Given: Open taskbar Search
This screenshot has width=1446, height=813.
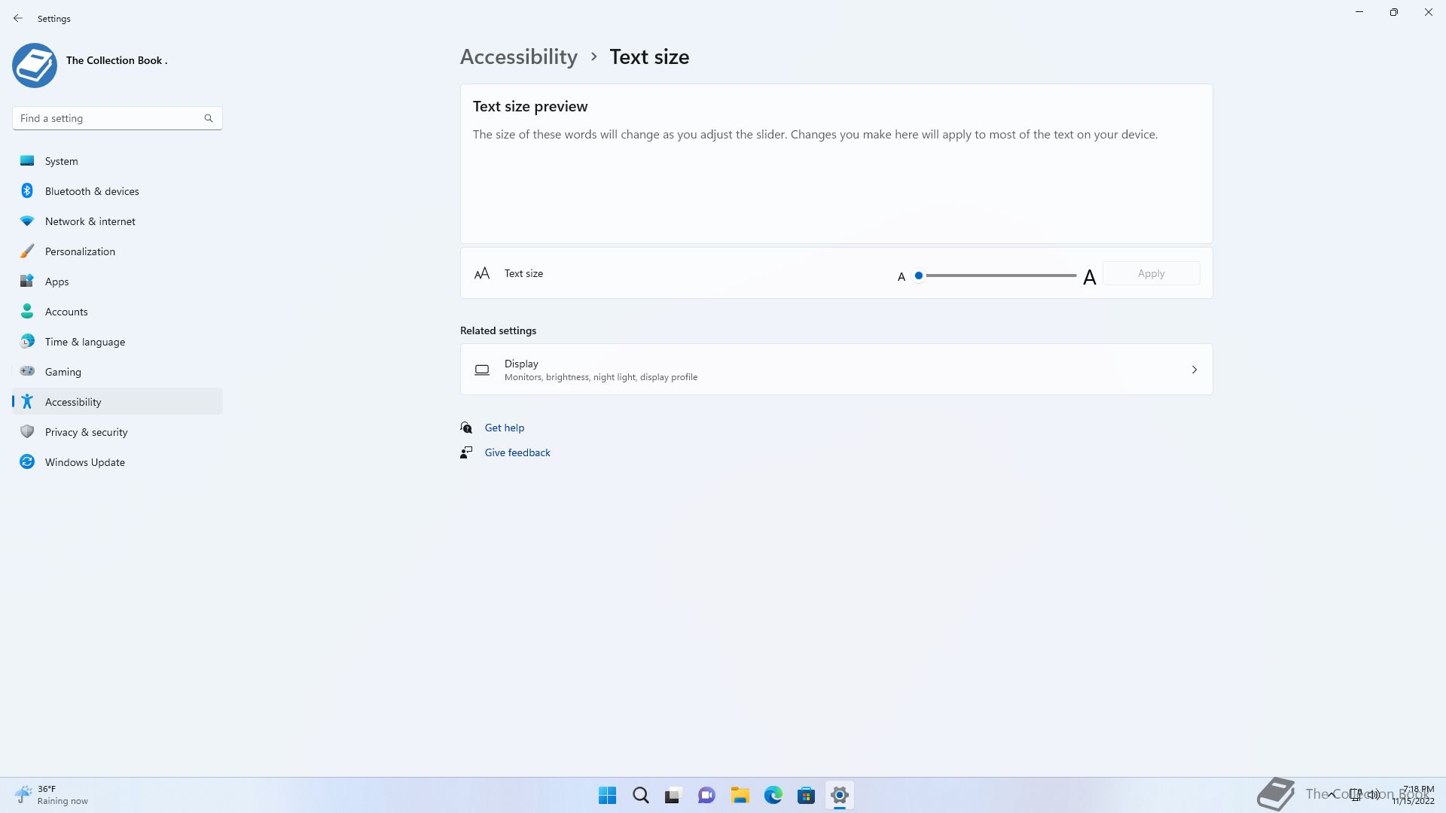Looking at the screenshot, I should [x=641, y=795].
